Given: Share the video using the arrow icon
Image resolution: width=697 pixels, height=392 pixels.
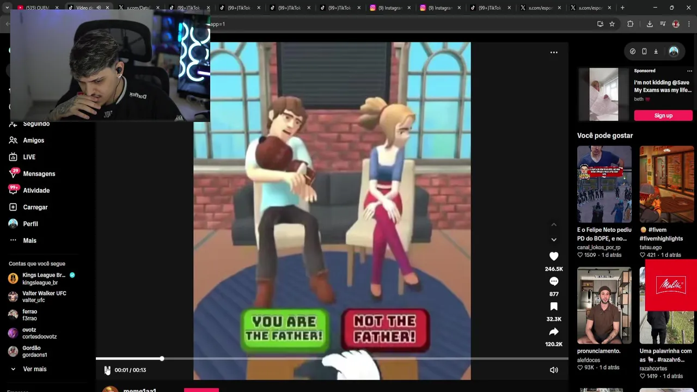Looking at the screenshot, I should (554, 332).
